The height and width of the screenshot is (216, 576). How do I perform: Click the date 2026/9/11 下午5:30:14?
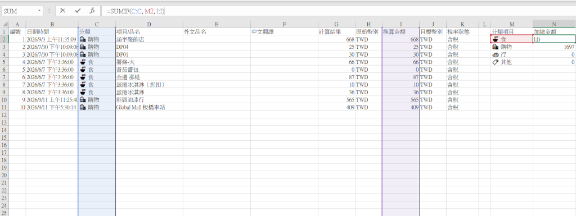(52, 107)
